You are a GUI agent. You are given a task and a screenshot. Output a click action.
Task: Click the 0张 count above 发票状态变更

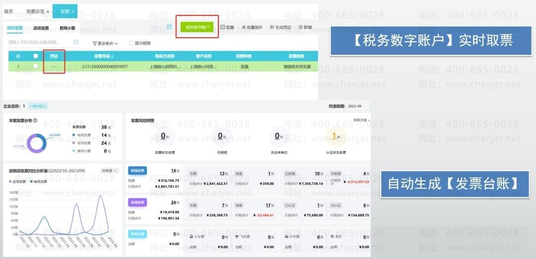click(x=165, y=136)
